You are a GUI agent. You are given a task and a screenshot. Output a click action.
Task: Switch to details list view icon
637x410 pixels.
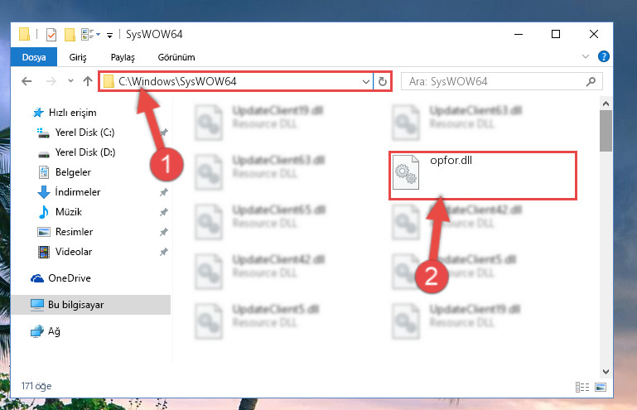(x=582, y=388)
